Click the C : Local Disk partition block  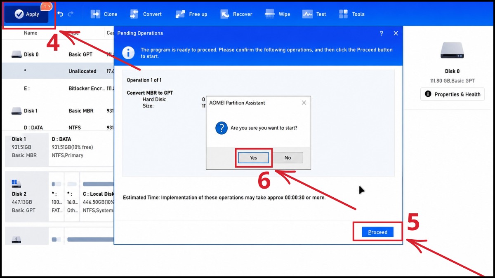pyautogui.click(x=97, y=197)
